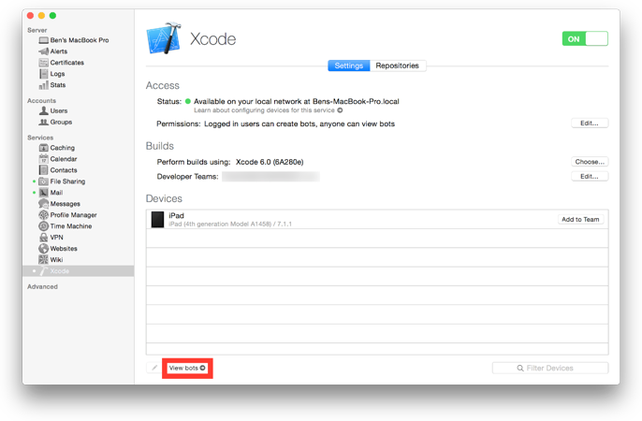Select the iPad row in Devices list
Viewport: 642px width, 421px height.
(x=377, y=219)
